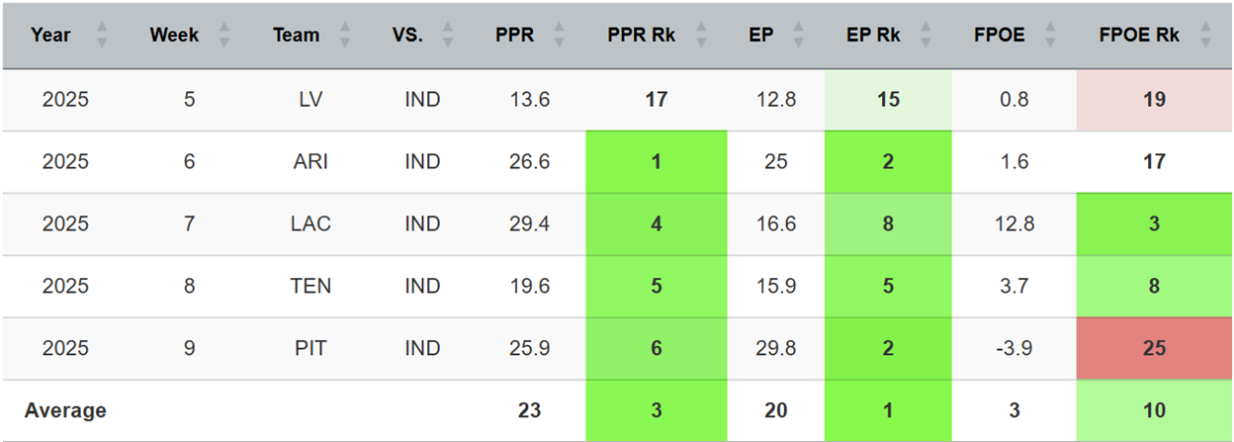Click the sort arrows beside Year header
The width and height of the screenshot is (1234, 442).
coord(103,36)
